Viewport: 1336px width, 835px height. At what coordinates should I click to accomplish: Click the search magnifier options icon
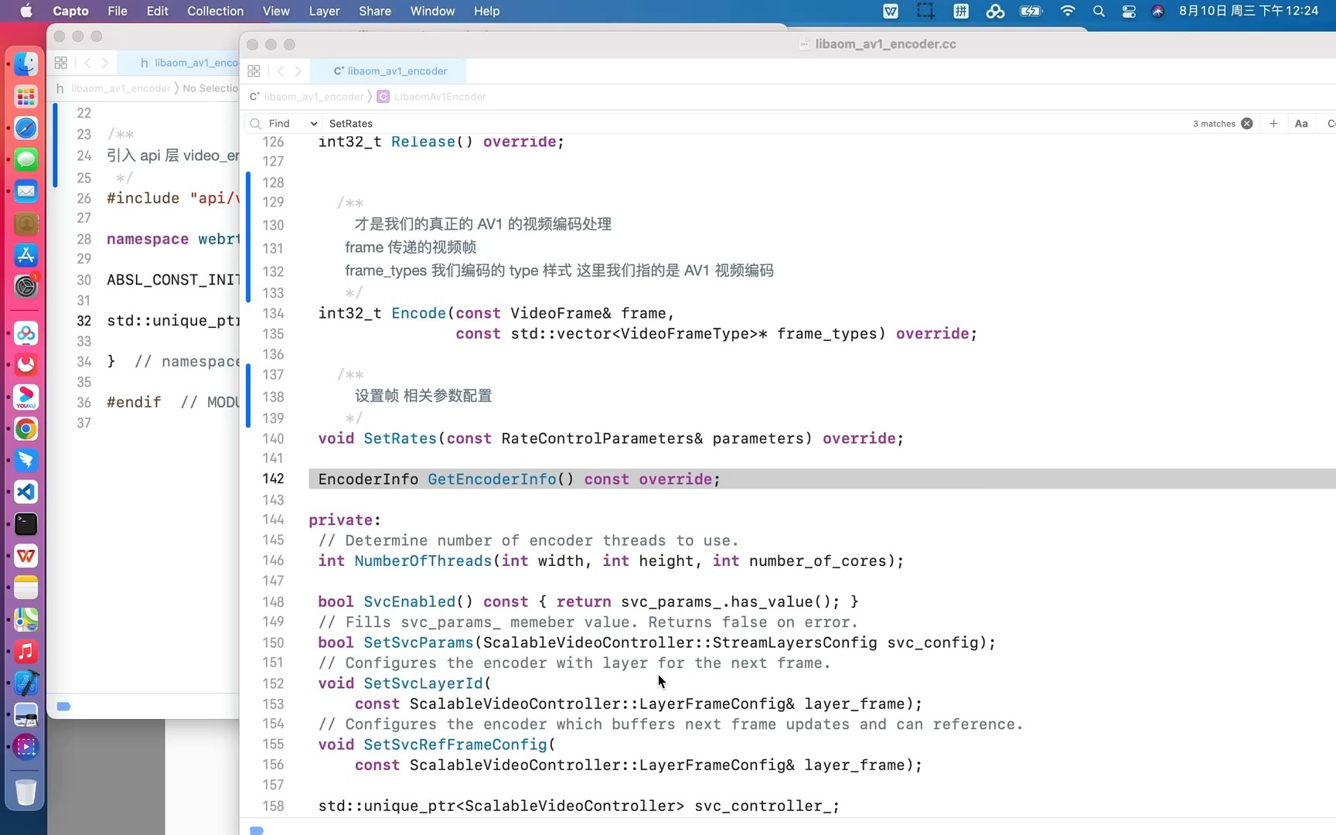coord(255,124)
